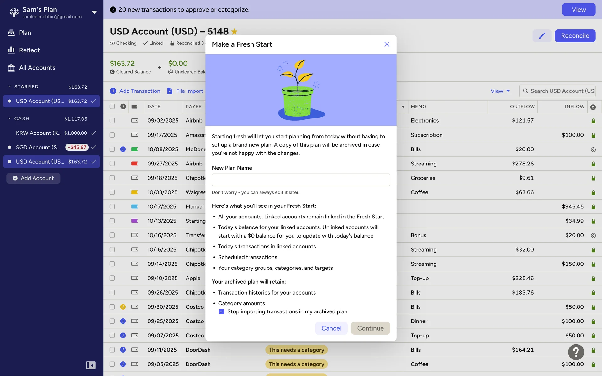The width and height of the screenshot is (602, 376).
Task: Click the lock icon on Electronics row
Action: 593,121
